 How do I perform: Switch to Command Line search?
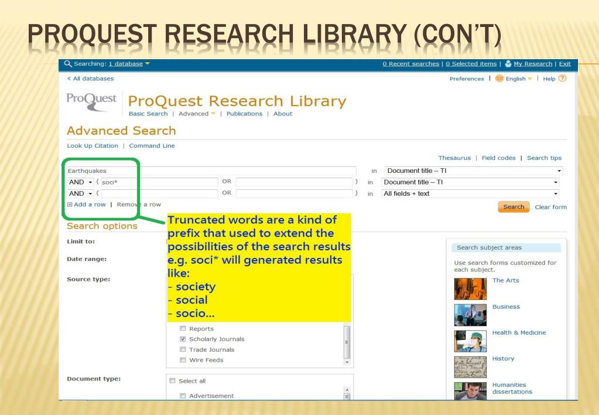point(152,146)
